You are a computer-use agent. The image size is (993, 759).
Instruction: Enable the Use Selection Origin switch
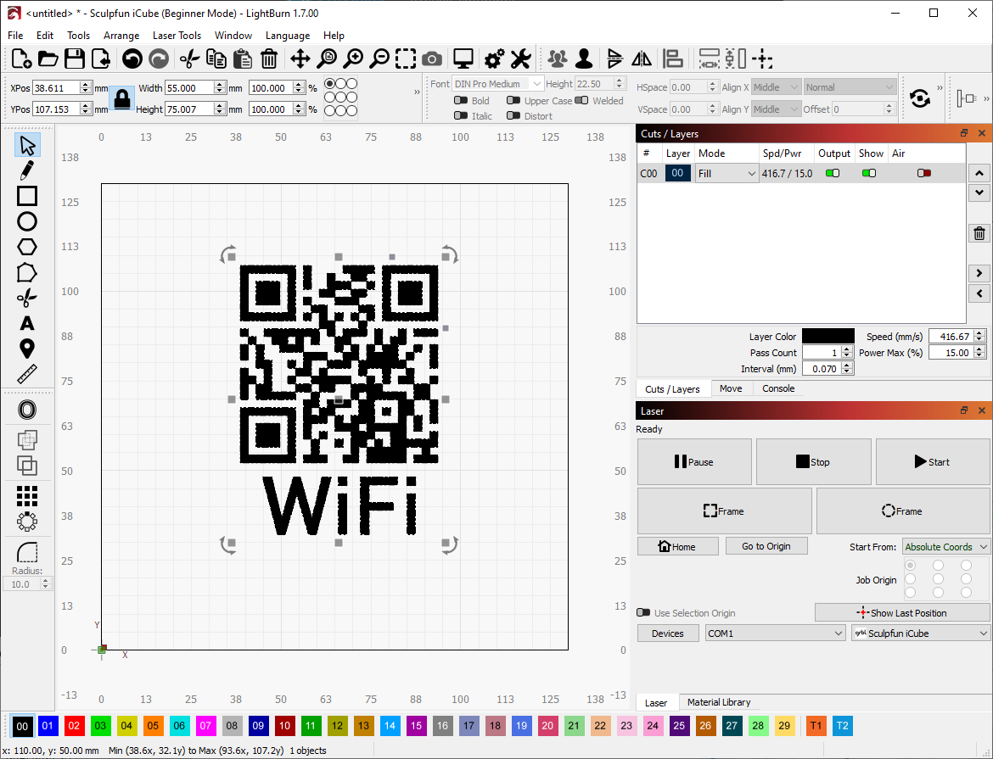(643, 613)
